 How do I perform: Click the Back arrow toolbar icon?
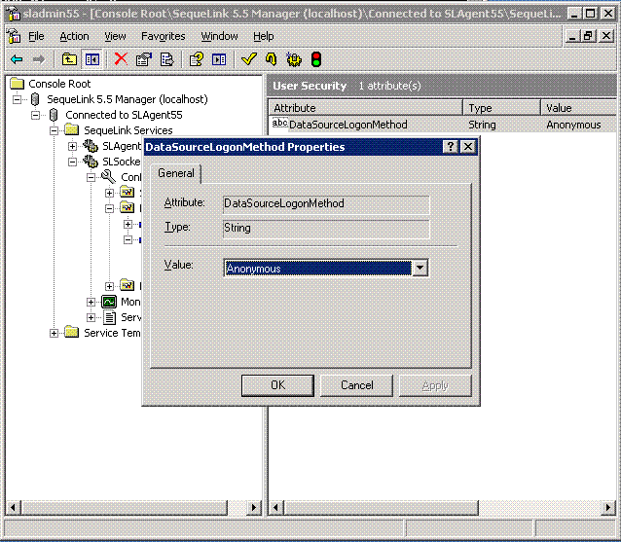tap(17, 59)
